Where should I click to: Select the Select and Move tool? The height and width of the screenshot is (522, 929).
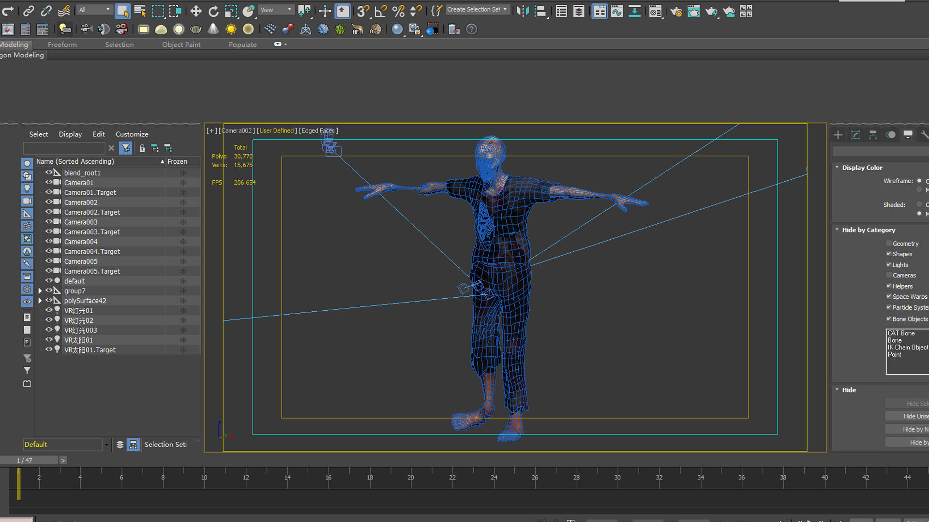pos(195,11)
